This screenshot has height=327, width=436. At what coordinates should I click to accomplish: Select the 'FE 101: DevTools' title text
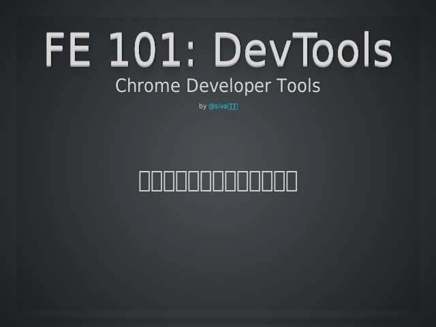click(x=218, y=50)
